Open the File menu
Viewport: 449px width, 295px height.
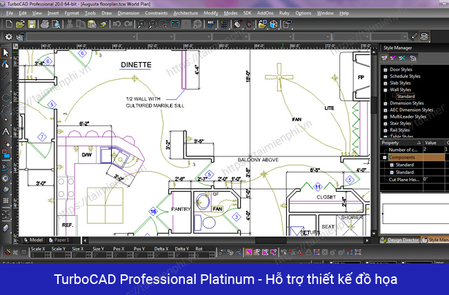point(10,13)
